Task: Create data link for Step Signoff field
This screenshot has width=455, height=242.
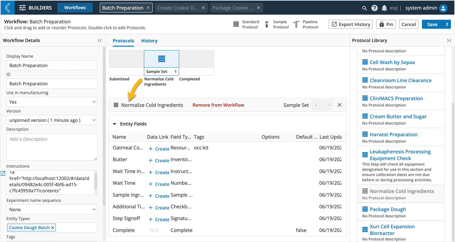Action: point(159,219)
